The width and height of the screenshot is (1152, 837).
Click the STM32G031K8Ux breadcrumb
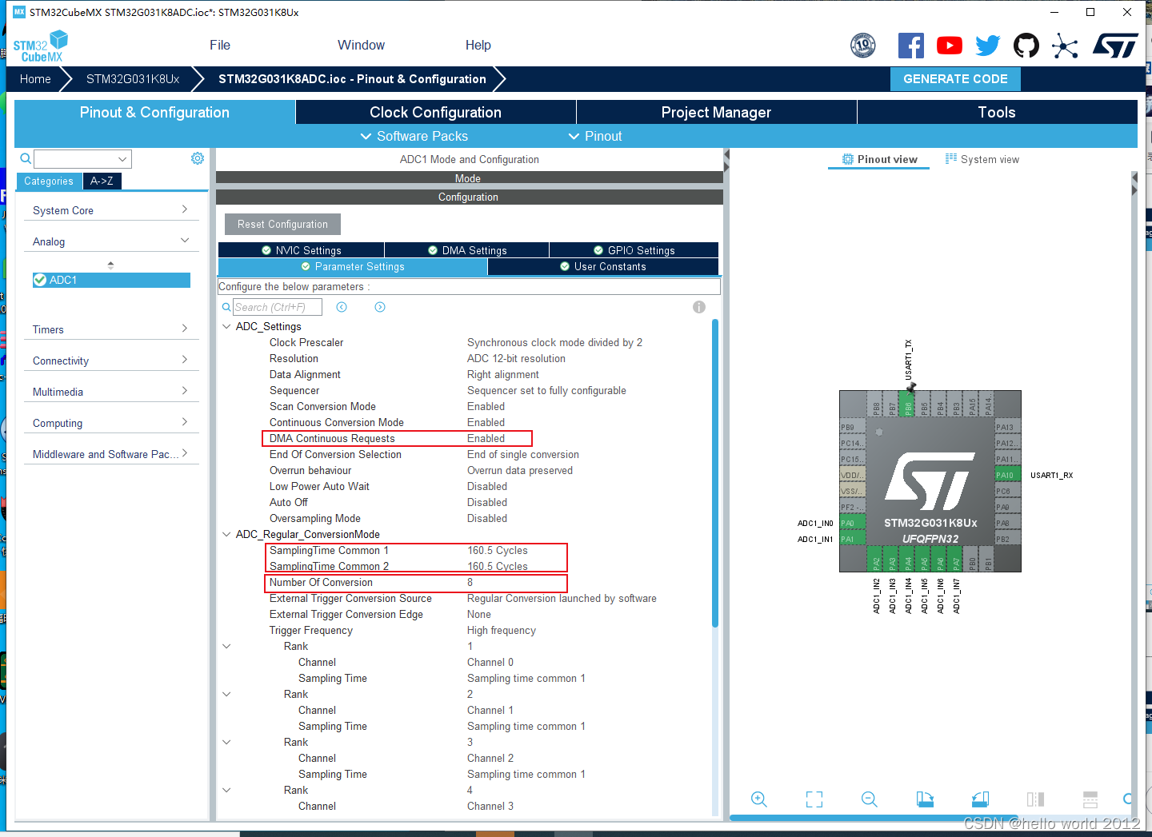coord(133,78)
